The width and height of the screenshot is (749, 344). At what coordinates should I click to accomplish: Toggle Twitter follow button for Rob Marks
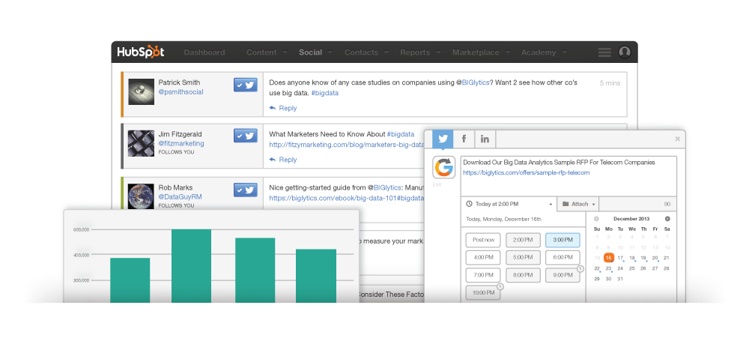(x=246, y=190)
